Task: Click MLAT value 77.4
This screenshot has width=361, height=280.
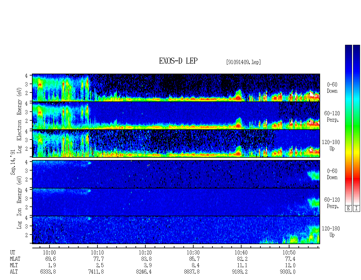Action: click(290, 259)
